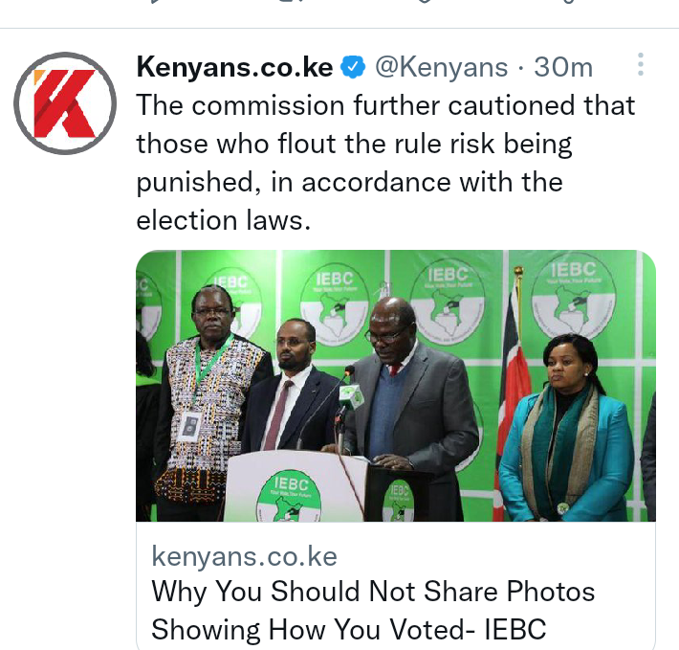Click the ID badge on the patterned shirt

[x=190, y=426]
